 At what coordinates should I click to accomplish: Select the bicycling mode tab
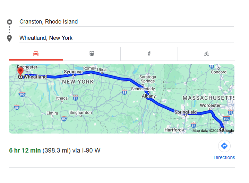point(206,54)
